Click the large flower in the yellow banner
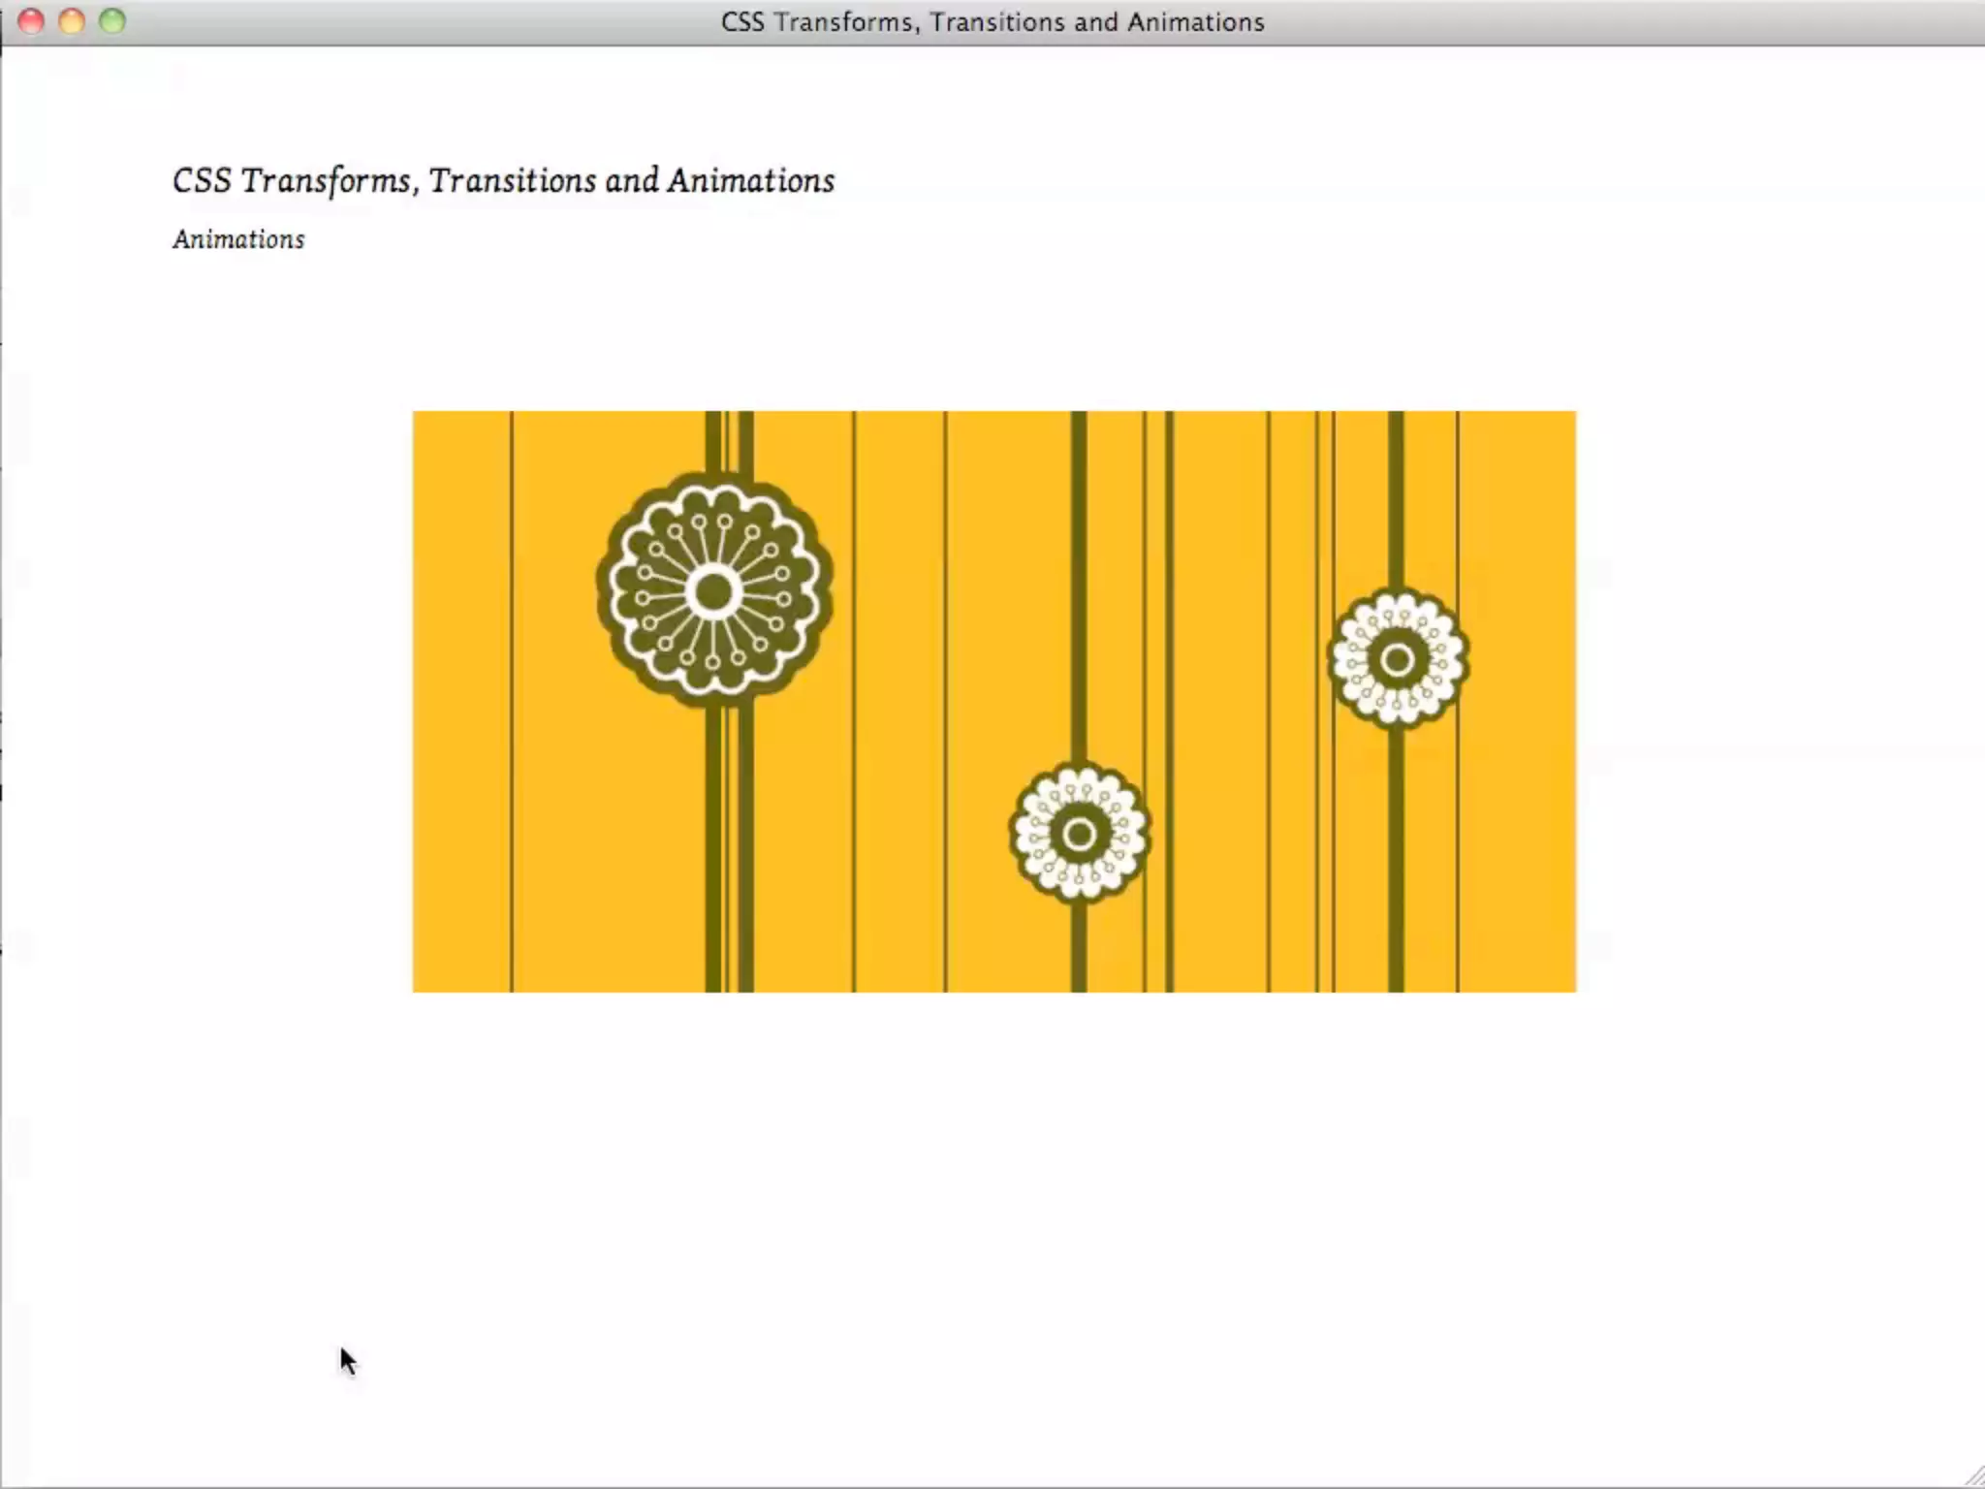The image size is (1985, 1489). [714, 590]
